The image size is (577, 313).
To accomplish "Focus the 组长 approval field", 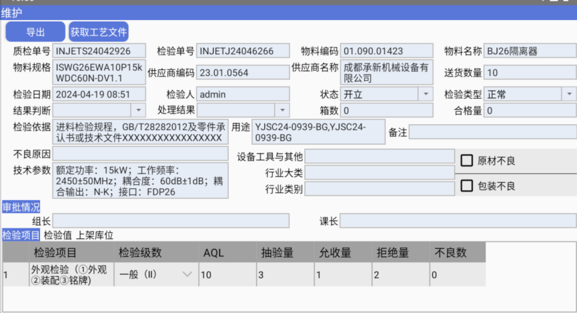I will coord(171,221).
